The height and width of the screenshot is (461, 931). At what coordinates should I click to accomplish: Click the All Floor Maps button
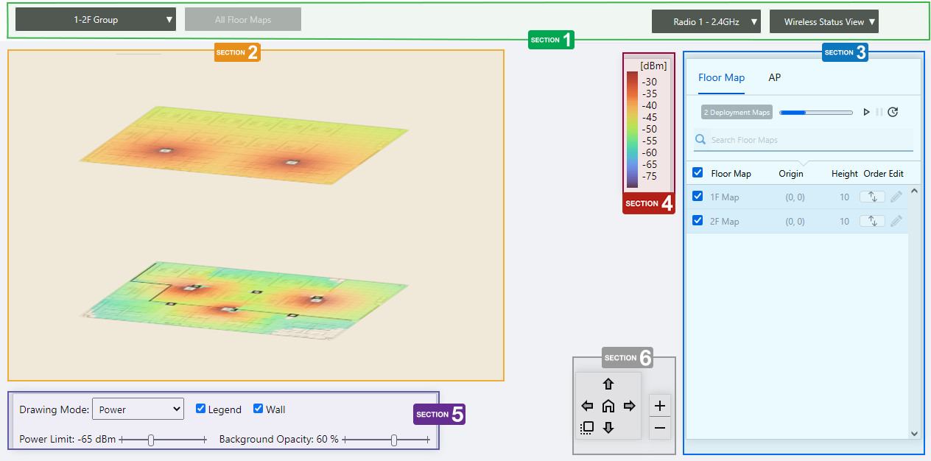pos(243,20)
